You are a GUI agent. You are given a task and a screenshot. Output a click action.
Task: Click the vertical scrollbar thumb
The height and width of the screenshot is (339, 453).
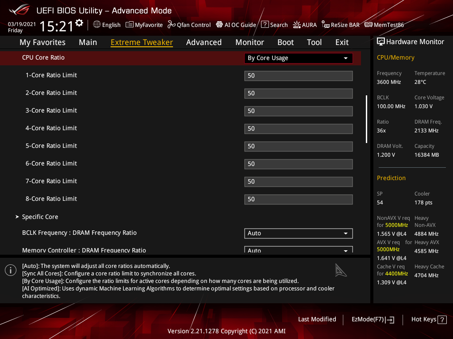366,119
